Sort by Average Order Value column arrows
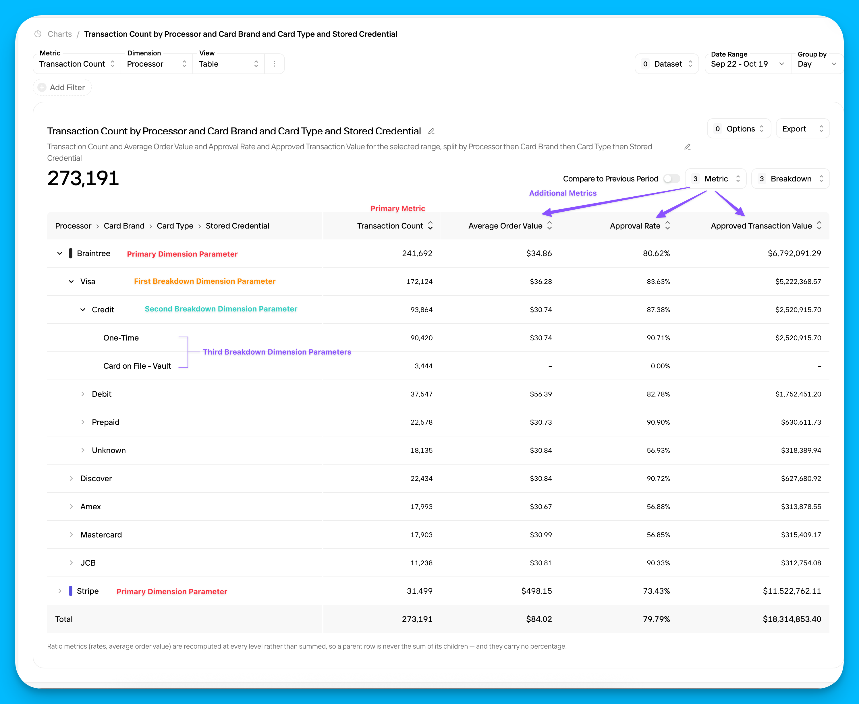859x704 pixels. [x=550, y=225]
